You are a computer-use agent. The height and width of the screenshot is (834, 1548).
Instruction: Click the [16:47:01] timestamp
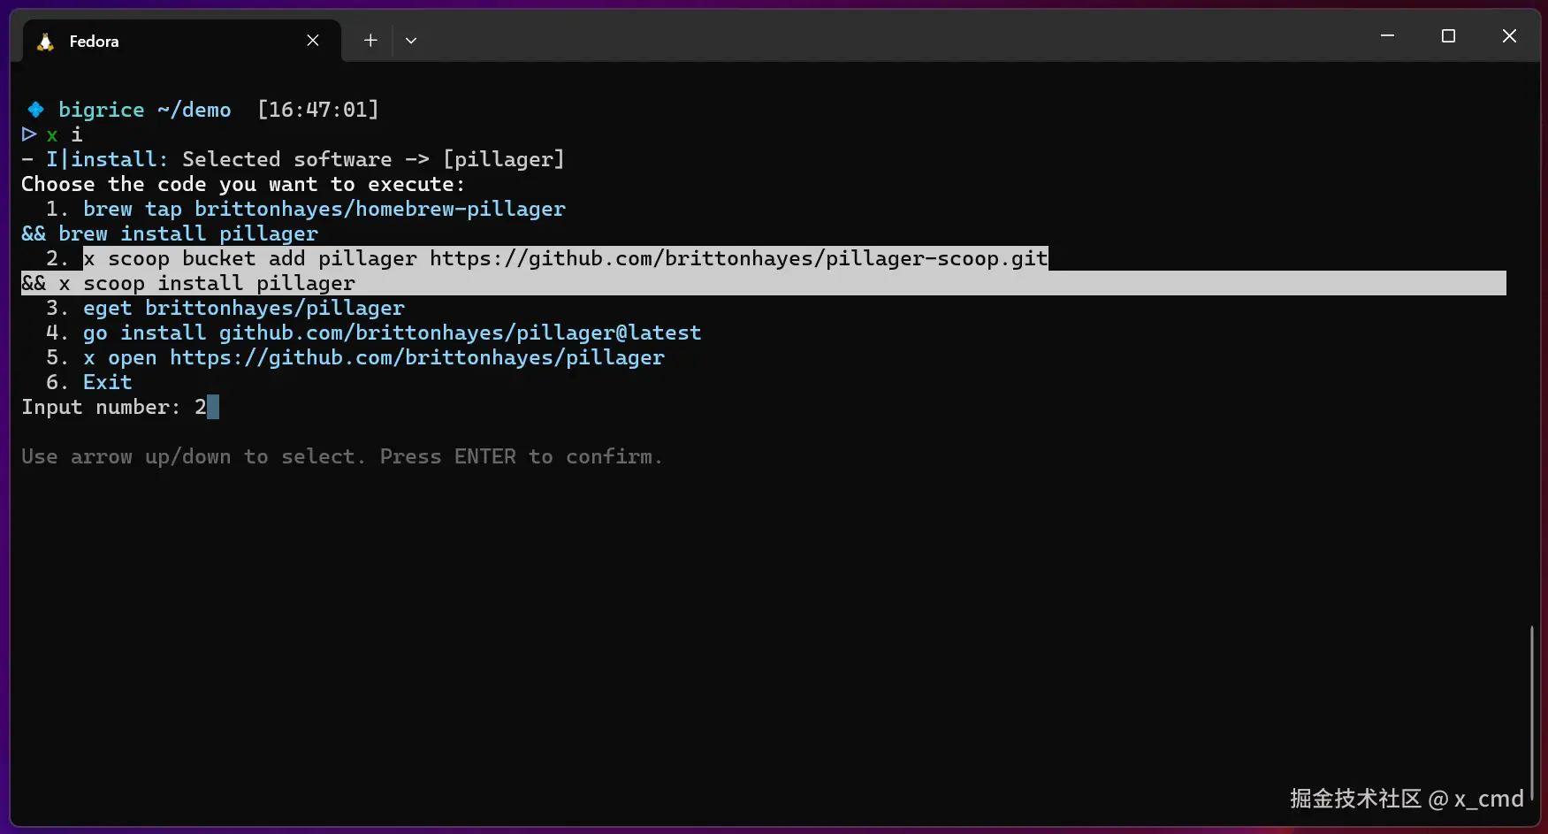click(x=318, y=110)
